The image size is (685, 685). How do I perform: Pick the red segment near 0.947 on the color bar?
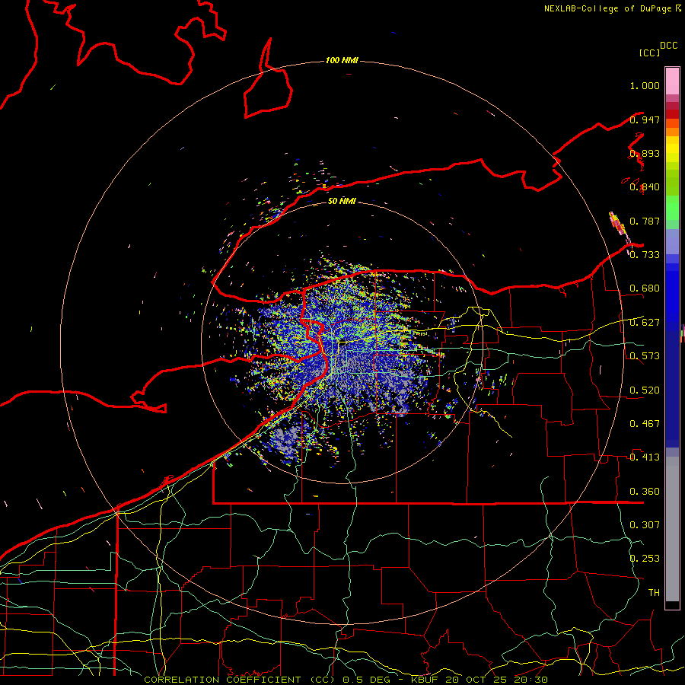click(672, 114)
